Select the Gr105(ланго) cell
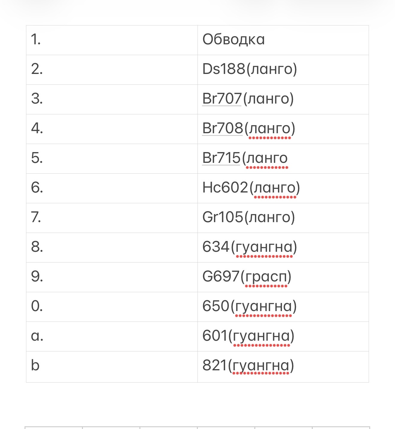 (x=283, y=218)
